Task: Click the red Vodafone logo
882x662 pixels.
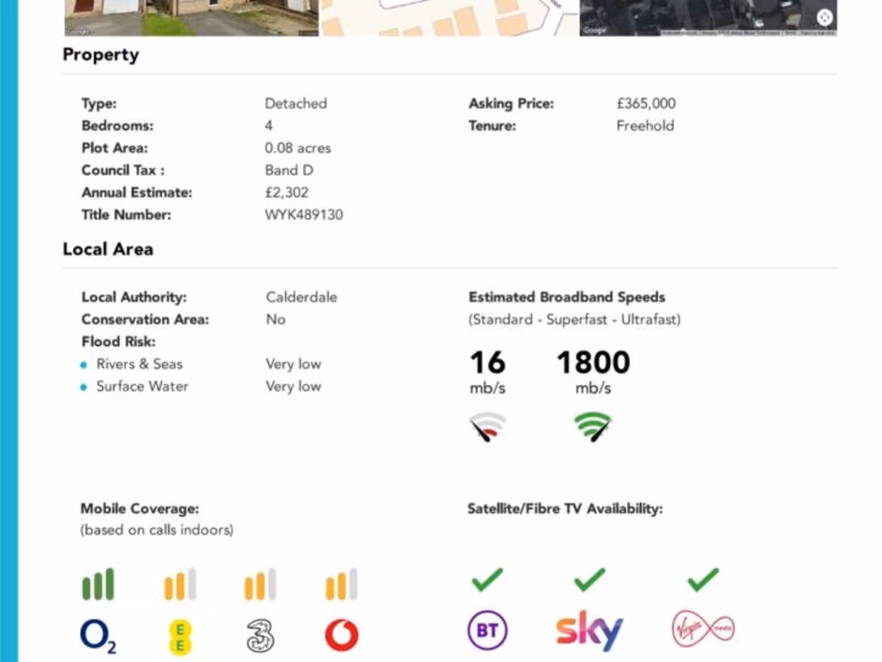Action: click(x=341, y=636)
